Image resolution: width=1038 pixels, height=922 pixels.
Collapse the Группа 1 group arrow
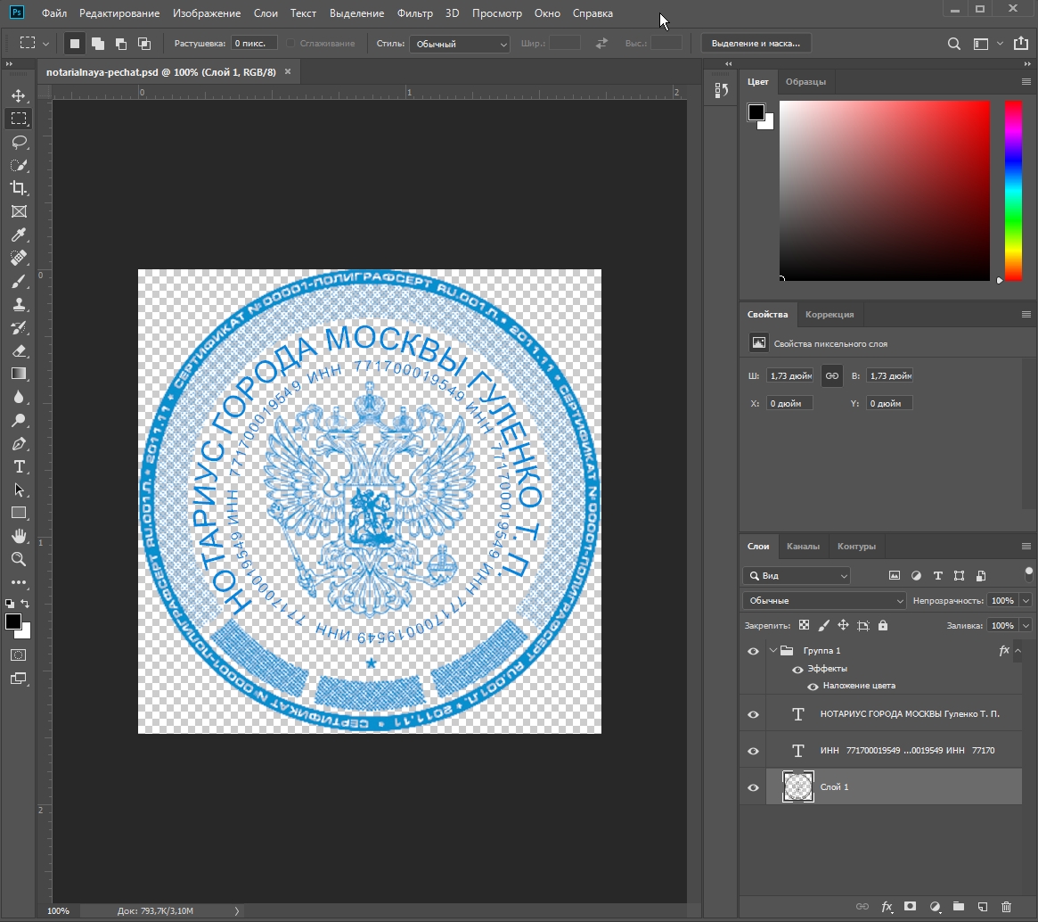772,650
